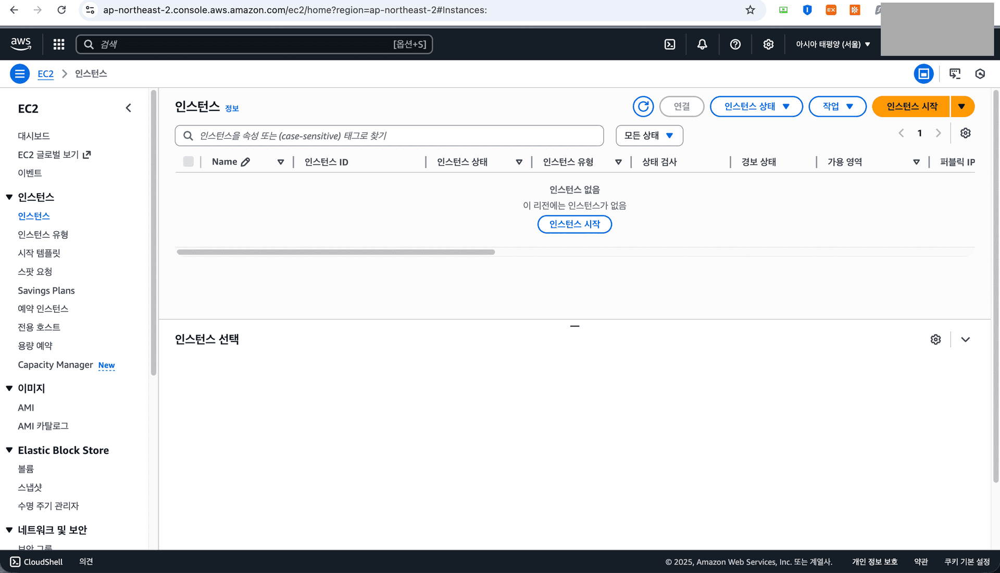1000x573 pixels.
Task: Toggle the select-all checkbox in table header
Action: point(188,161)
